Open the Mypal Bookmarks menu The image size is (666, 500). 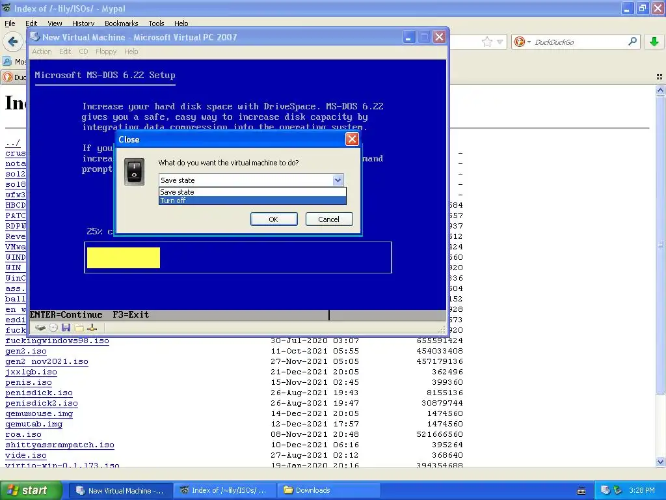[122, 23]
